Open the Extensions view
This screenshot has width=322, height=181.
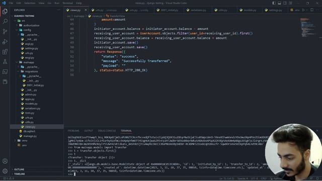[5, 51]
